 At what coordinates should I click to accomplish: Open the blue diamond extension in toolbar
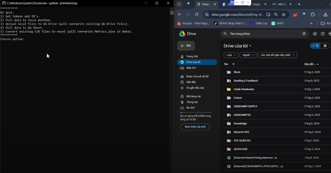click(304, 14)
